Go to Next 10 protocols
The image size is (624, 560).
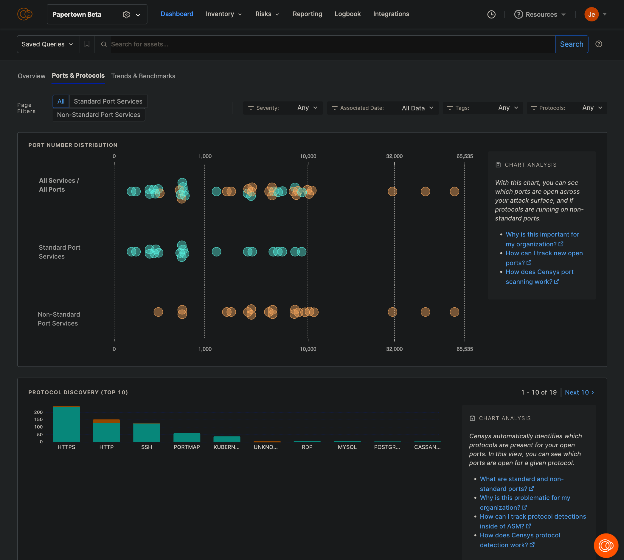pyautogui.click(x=579, y=392)
